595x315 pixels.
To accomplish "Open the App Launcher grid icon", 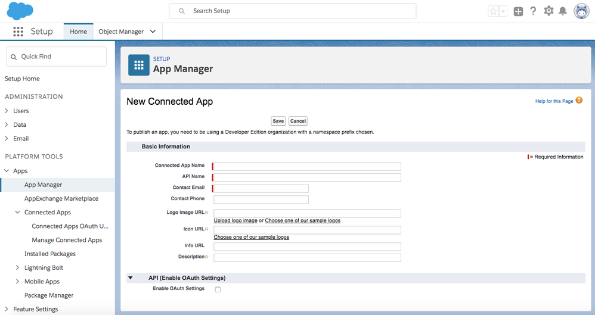I will click(18, 32).
